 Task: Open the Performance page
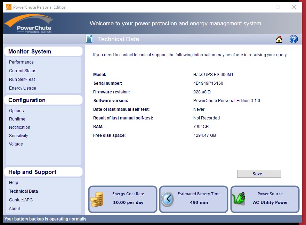21,62
